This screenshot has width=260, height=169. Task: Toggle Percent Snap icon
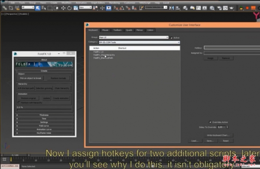(x=128, y=8)
